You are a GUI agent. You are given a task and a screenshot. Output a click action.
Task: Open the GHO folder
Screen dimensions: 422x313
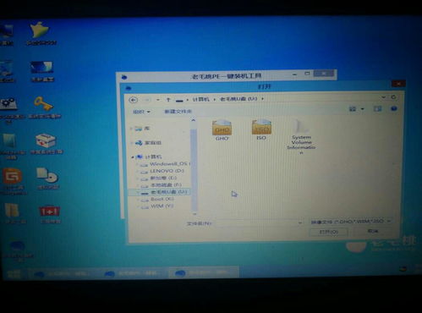tap(222, 130)
